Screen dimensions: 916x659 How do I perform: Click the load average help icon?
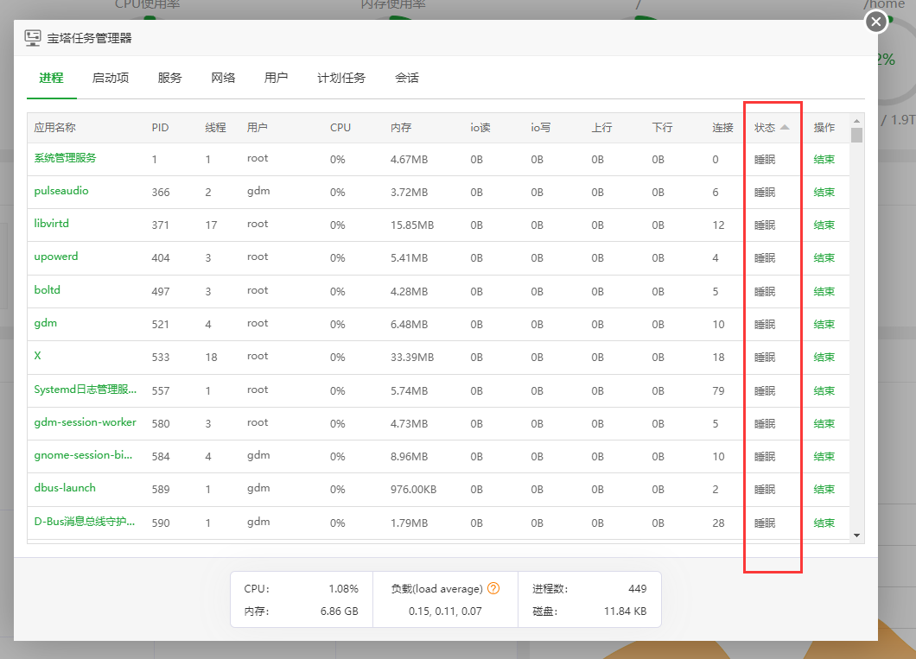[493, 588]
